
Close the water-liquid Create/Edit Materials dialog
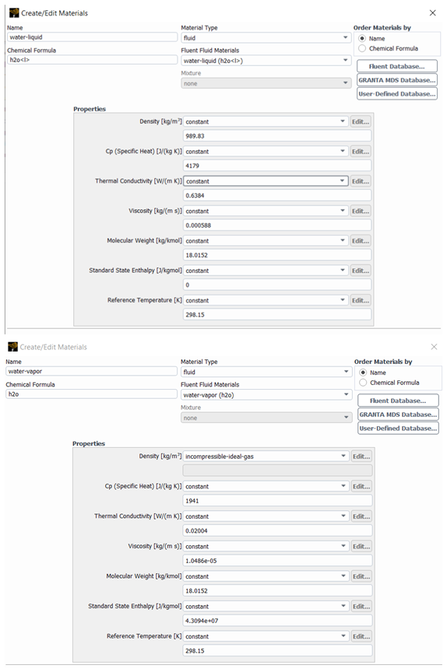tap(432, 13)
